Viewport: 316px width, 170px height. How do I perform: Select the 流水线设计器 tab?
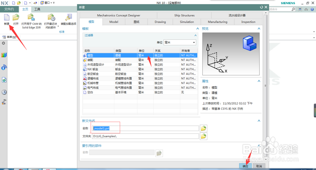tap(237, 15)
